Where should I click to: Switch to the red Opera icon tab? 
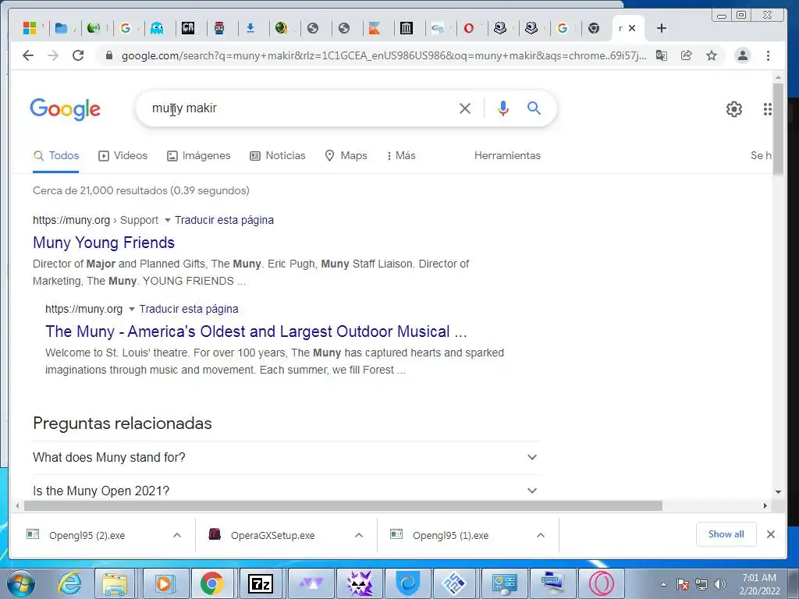point(469,28)
